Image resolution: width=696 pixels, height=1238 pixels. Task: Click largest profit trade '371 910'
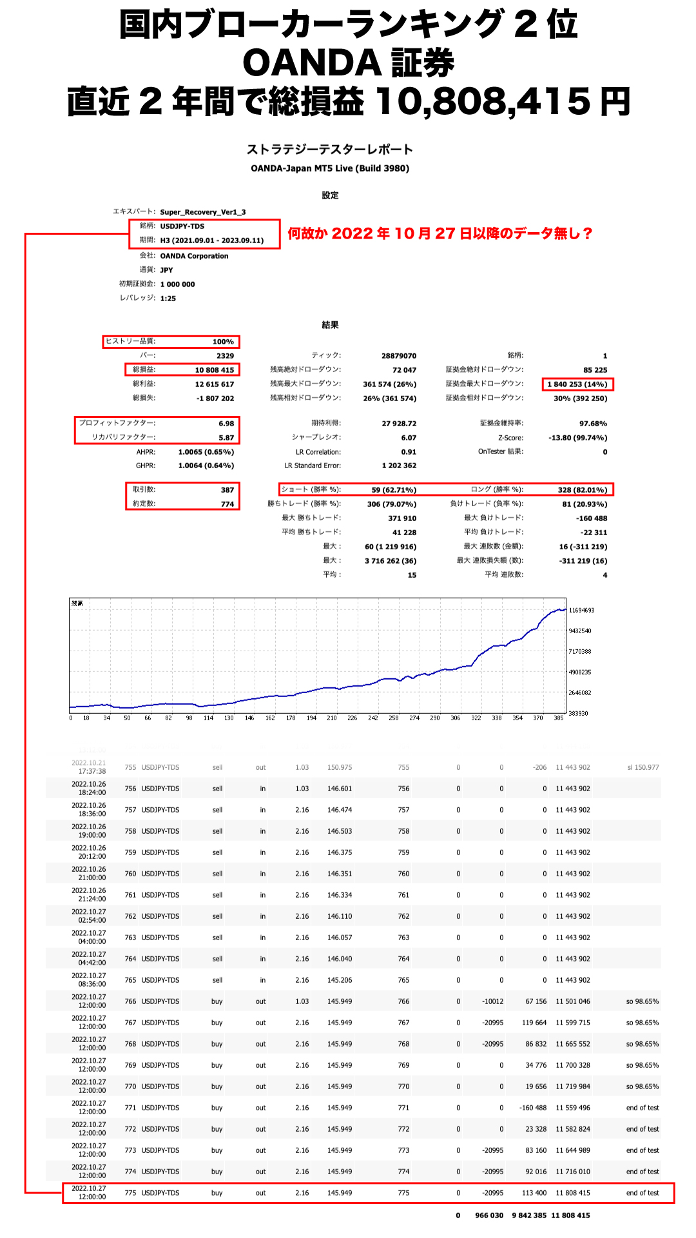click(402, 518)
